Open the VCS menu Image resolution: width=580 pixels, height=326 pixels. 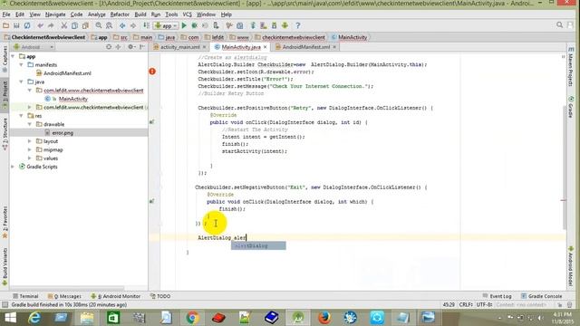[x=188, y=14]
